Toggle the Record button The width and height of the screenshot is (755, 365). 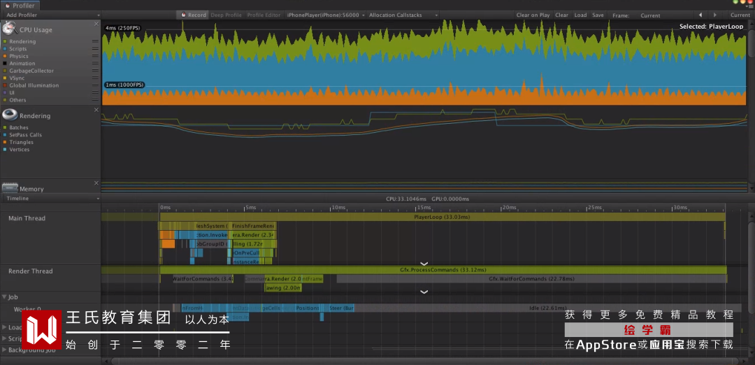pyautogui.click(x=193, y=15)
